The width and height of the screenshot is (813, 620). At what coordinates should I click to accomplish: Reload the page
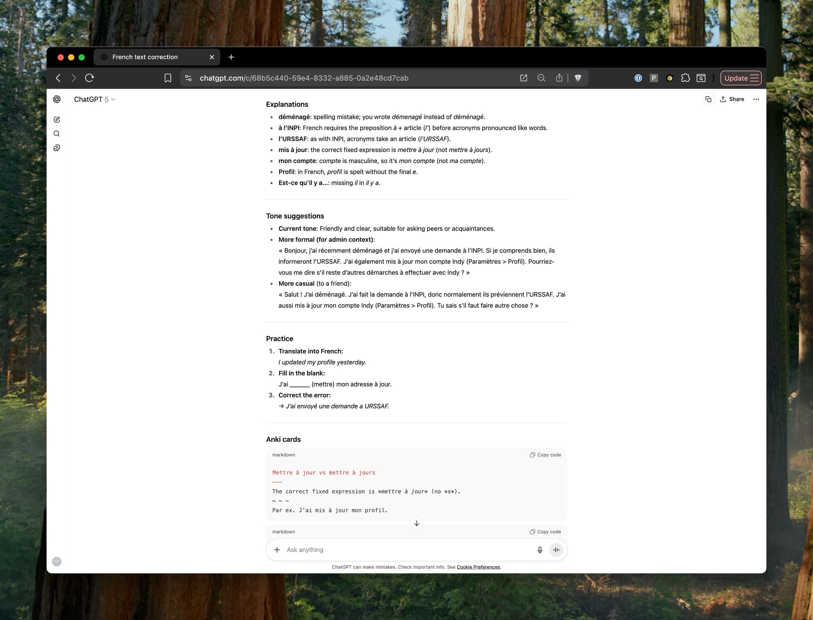point(89,78)
